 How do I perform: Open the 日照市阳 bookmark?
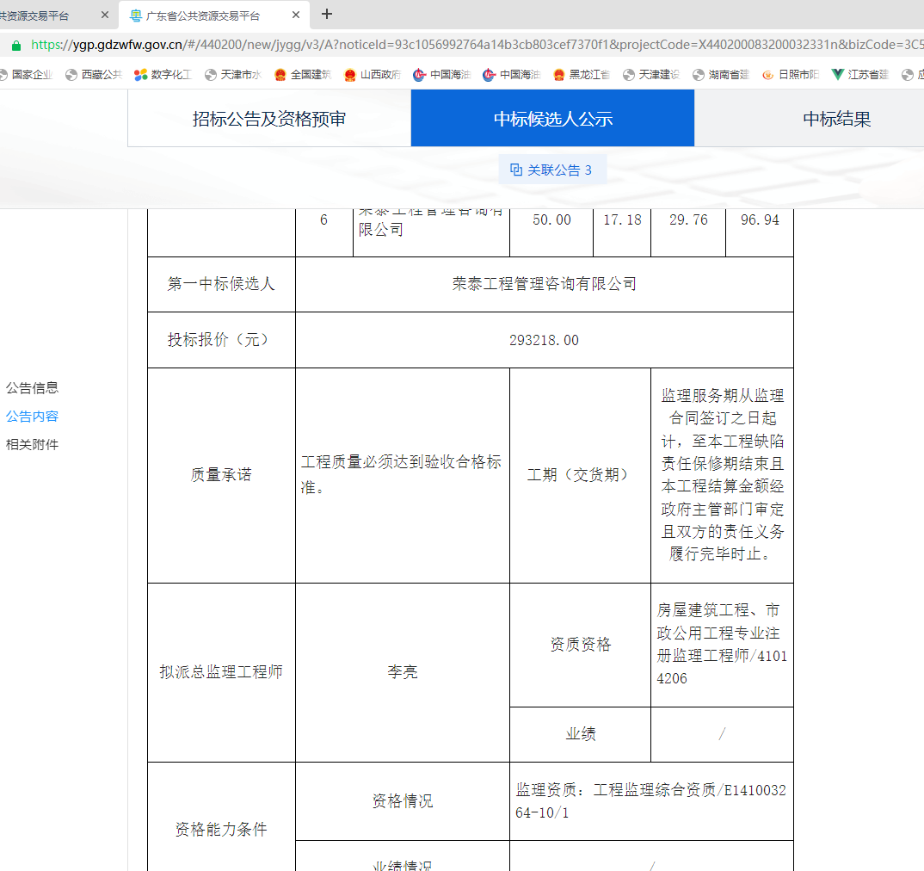[791, 75]
